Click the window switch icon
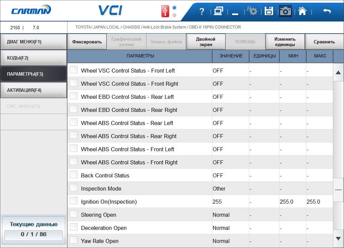The image size is (344, 248). [x=218, y=11]
